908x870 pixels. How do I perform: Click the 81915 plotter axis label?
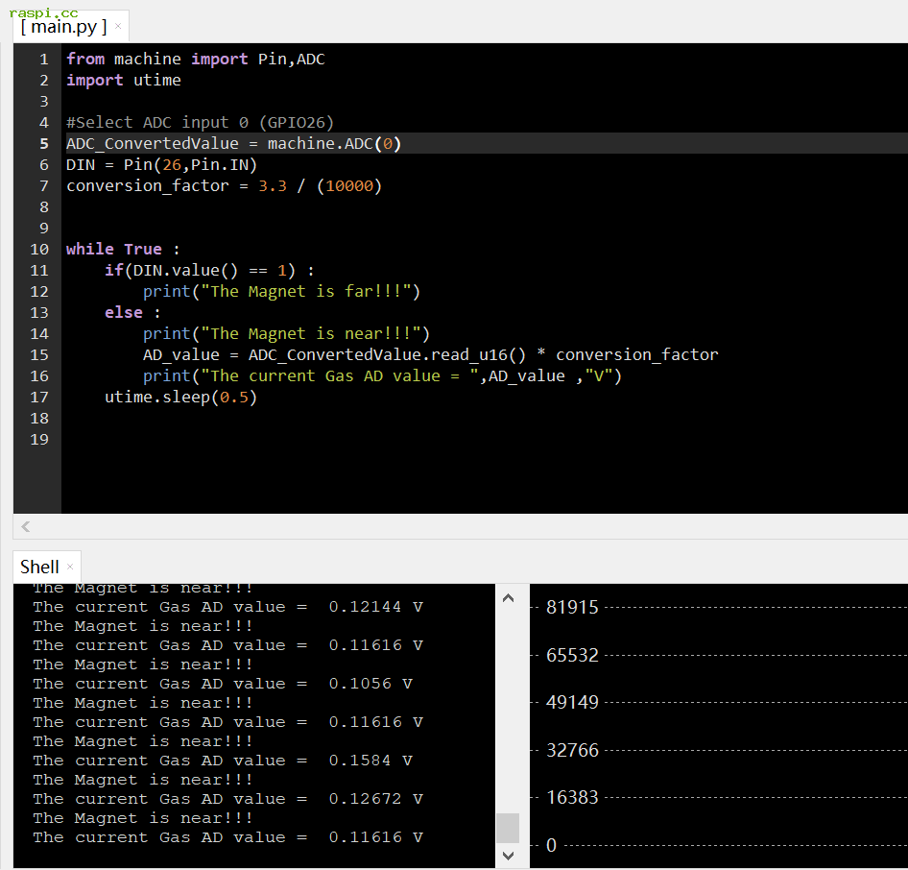point(572,607)
